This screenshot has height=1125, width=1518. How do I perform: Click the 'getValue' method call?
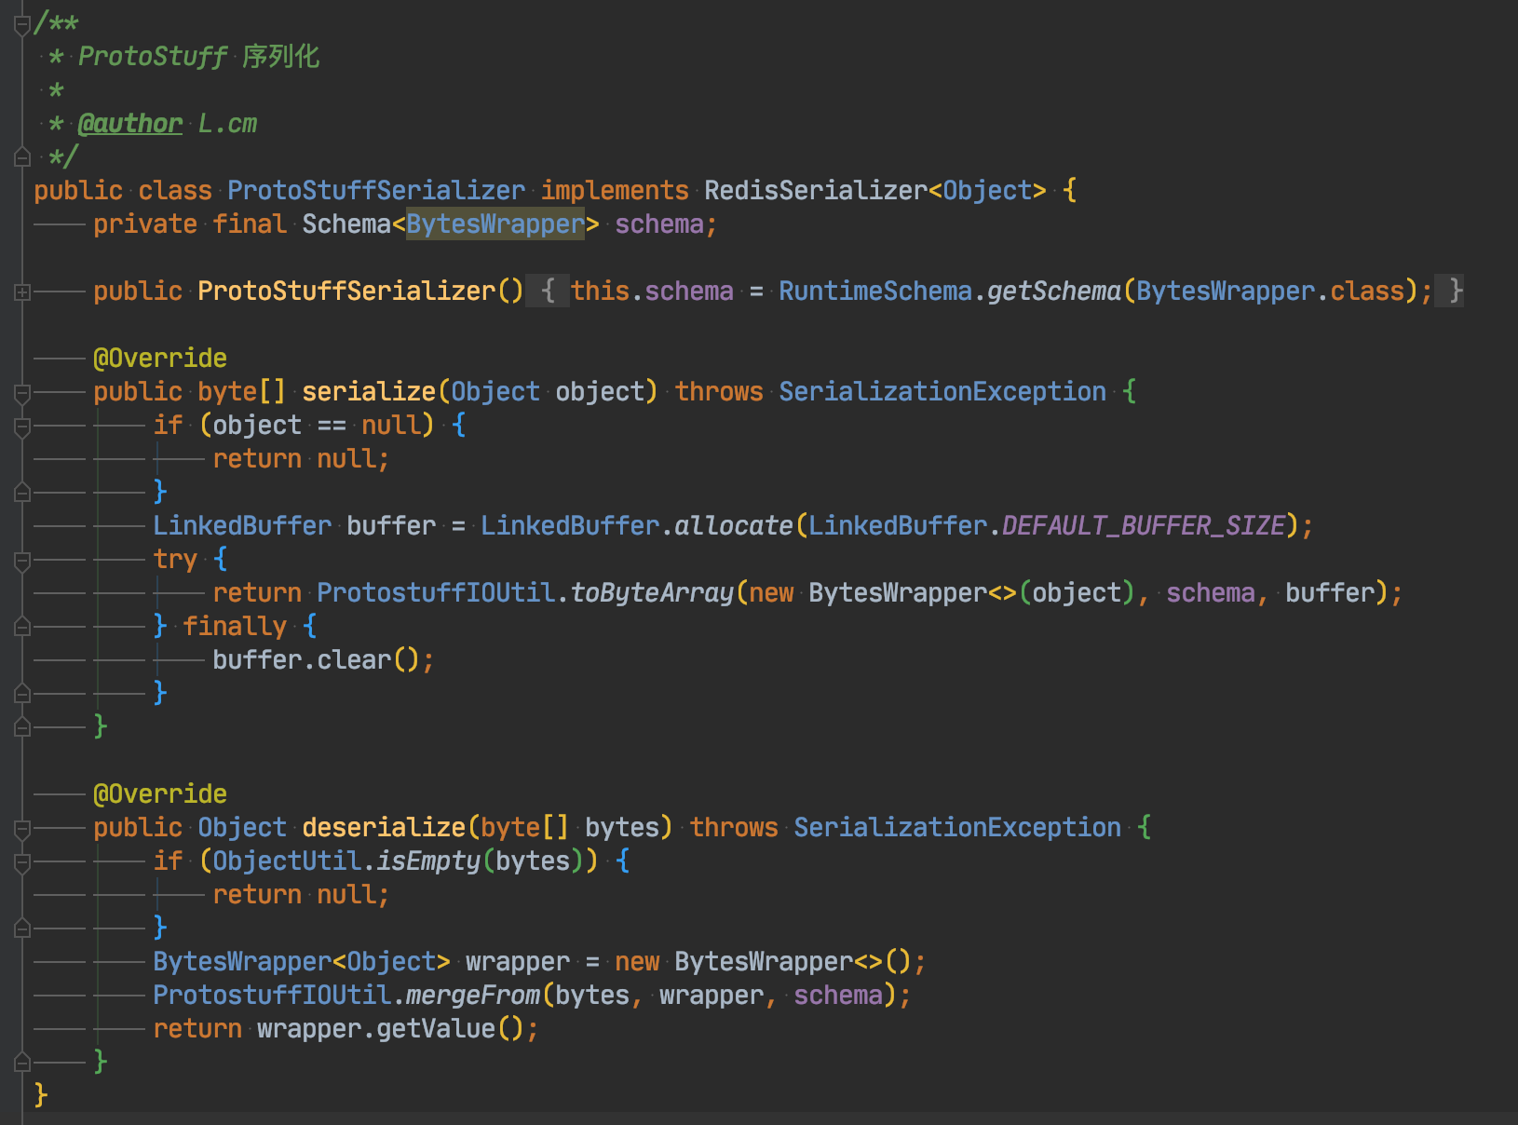pos(436,1028)
